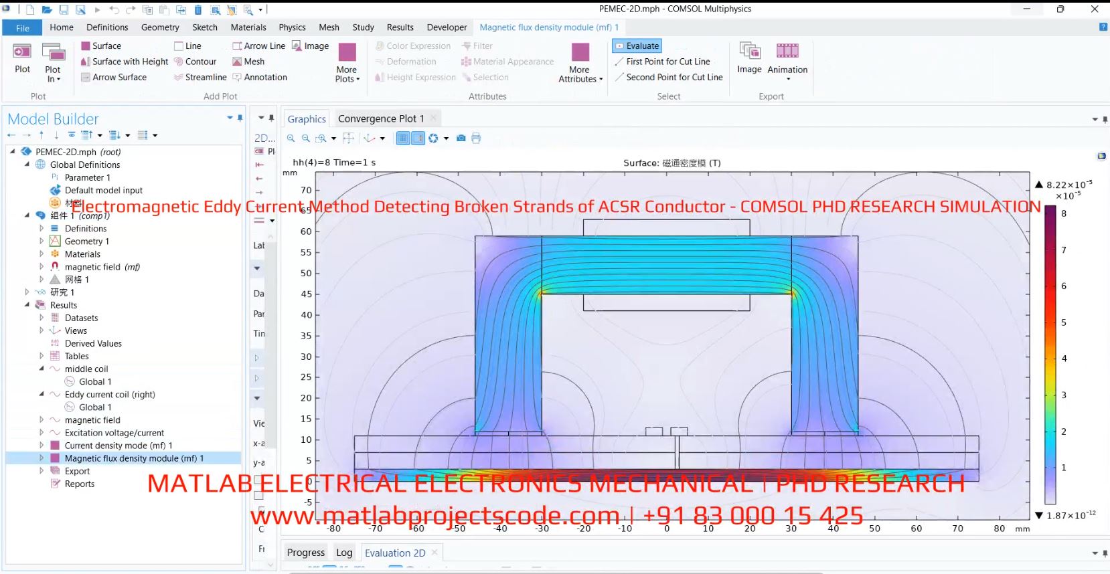Select the Parameter 1 node
The image size is (1110, 574).
click(x=87, y=177)
